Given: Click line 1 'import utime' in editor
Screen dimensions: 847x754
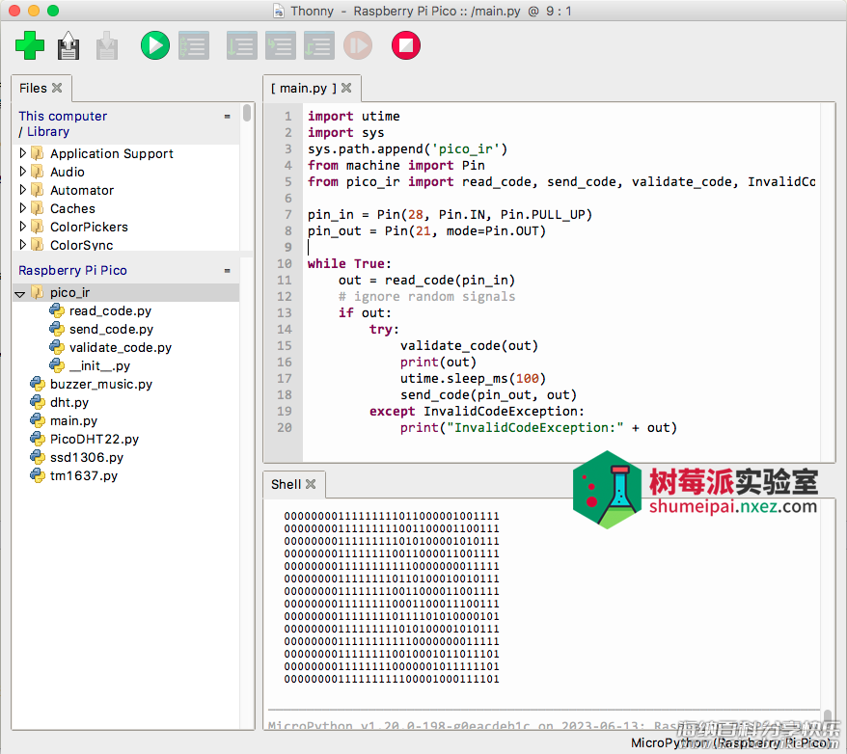Looking at the screenshot, I should (x=353, y=116).
